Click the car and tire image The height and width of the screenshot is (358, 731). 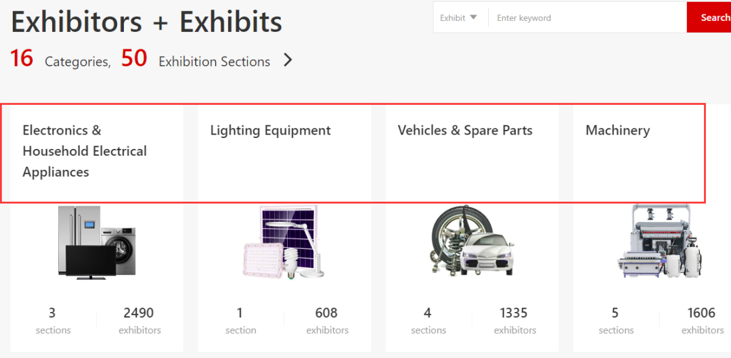(x=472, y=240)
